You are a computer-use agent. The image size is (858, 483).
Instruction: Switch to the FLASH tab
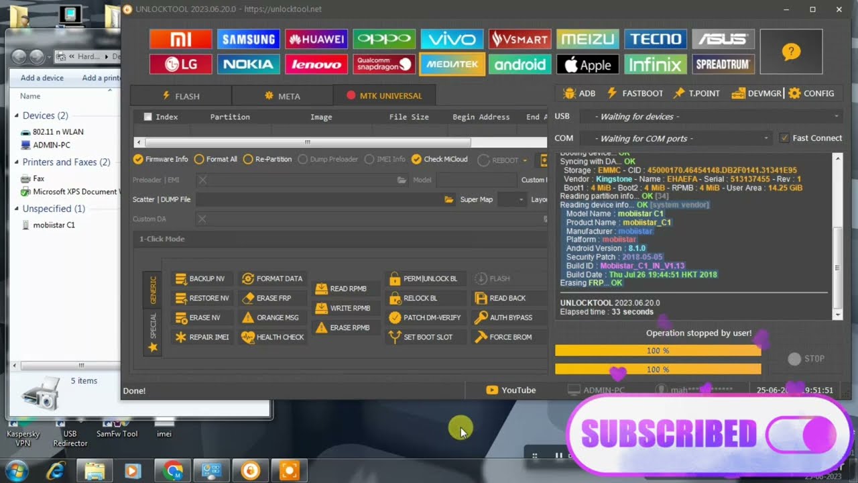coord(181,96)
